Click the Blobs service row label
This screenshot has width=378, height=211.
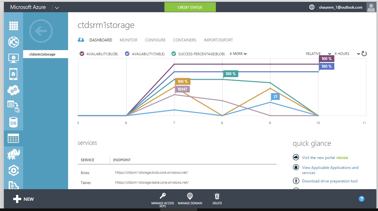coord(85,173)
